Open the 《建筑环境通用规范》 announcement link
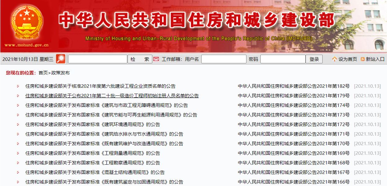The image size is (387, 186). tap(93, 125)
